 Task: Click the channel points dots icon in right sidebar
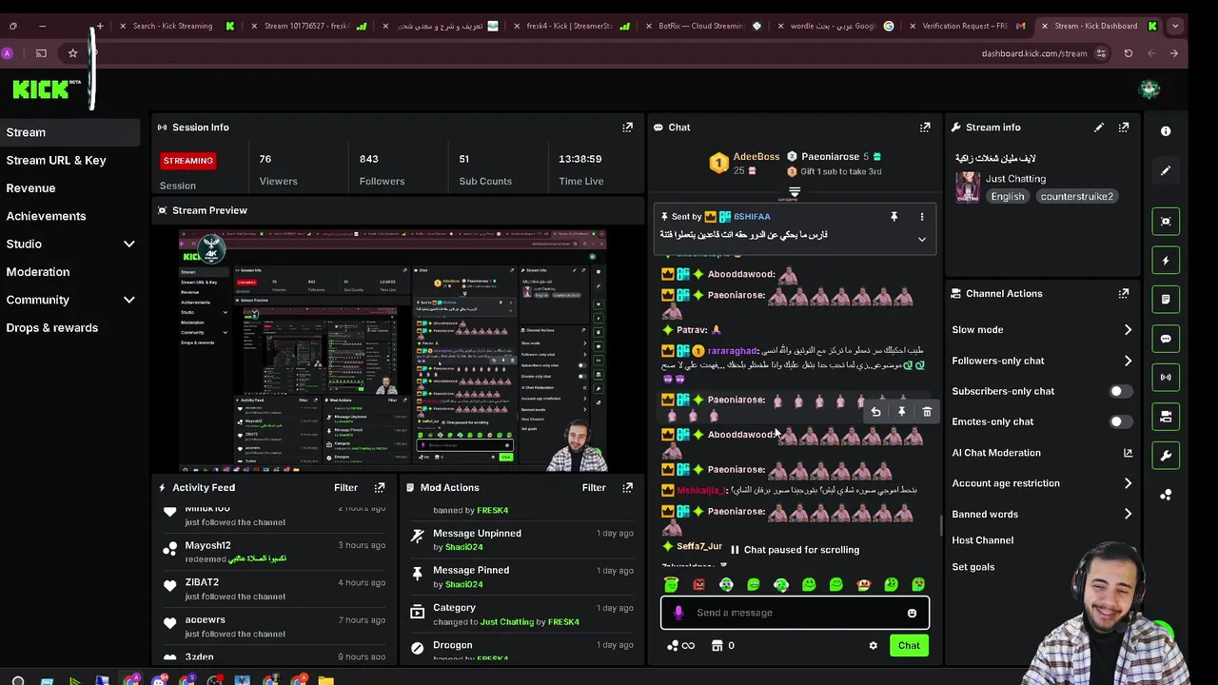pos(1166,495)
